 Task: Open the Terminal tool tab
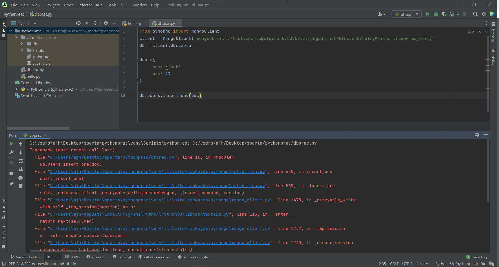tap(122, 257)
